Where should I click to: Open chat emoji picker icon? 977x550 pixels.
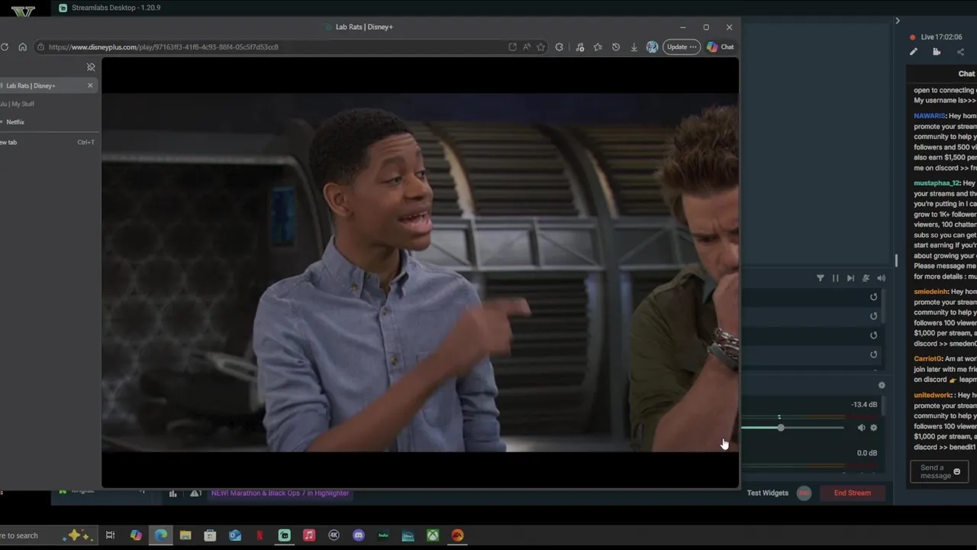(957, 472)
